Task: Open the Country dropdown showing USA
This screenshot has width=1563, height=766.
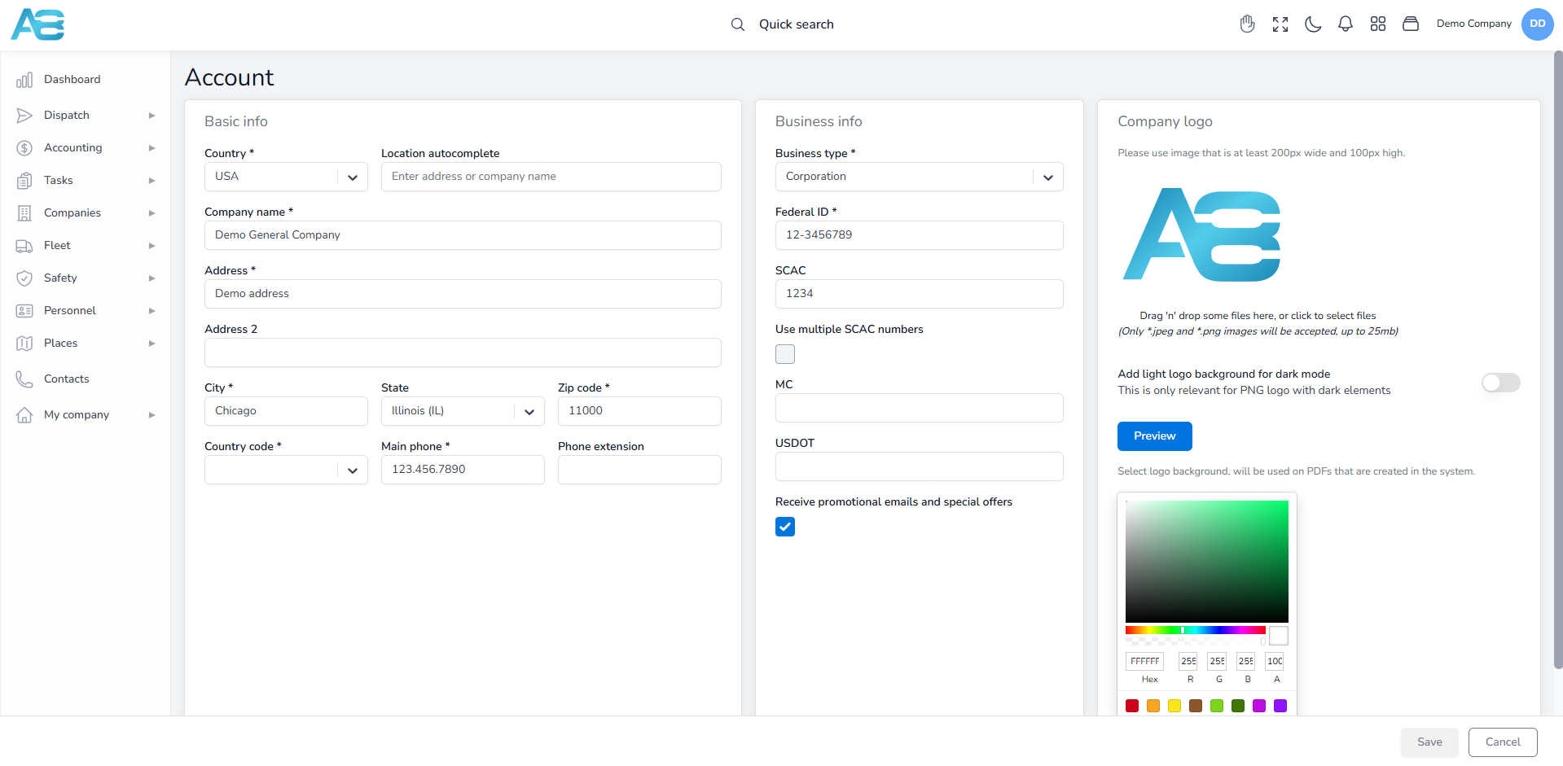Action: tap(286, 177)
